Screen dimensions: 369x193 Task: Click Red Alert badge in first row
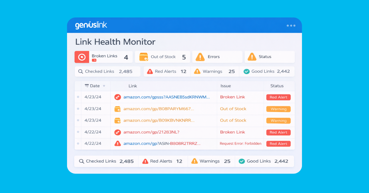(278, 97)
